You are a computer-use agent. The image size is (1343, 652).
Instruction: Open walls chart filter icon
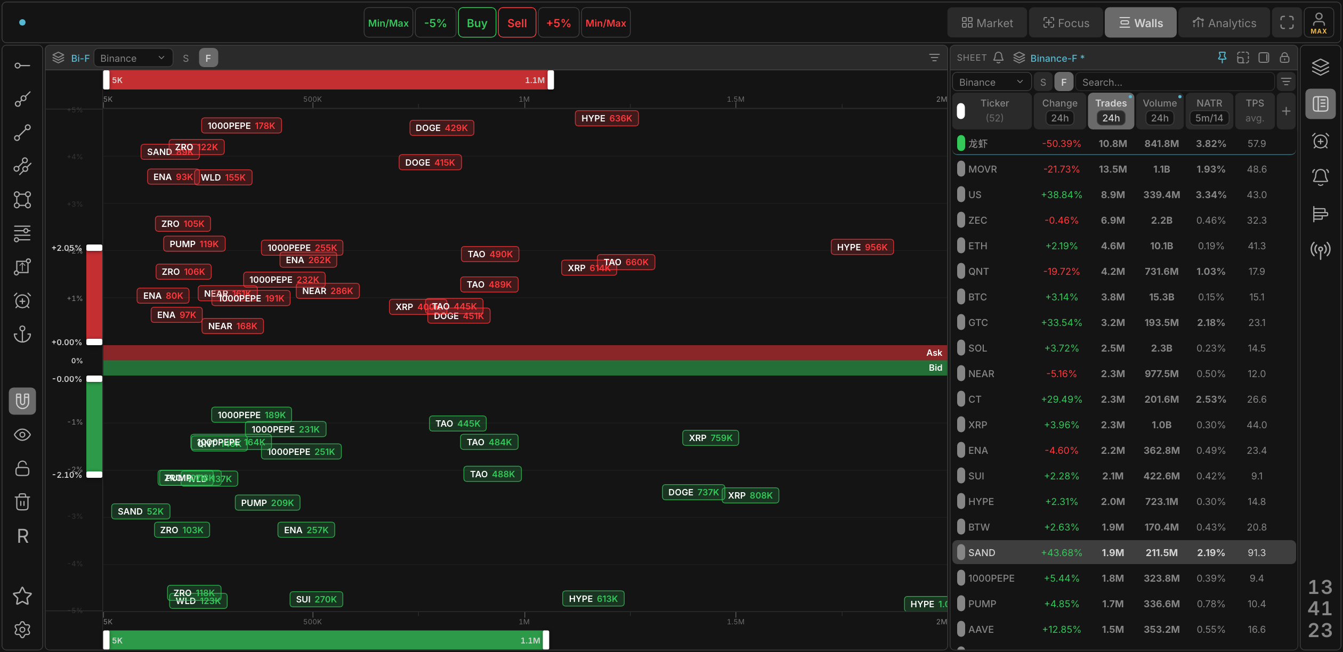click(934, 58)
